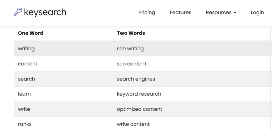Select the 'content' keyword cell

pyautogui.click(x=63, y=64)
